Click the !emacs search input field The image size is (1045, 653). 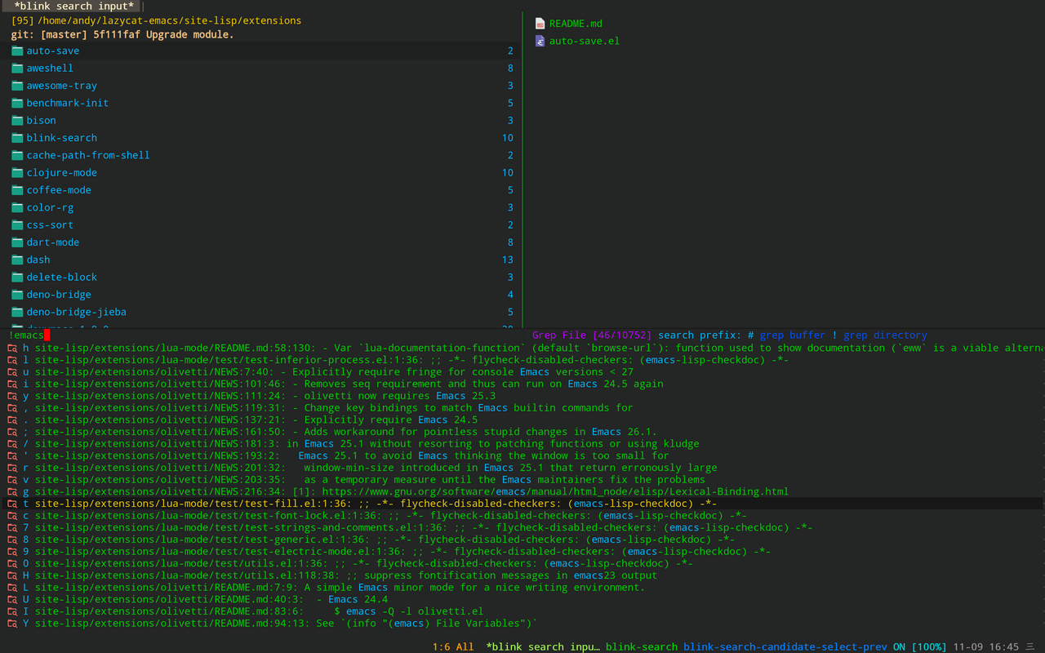261,335
